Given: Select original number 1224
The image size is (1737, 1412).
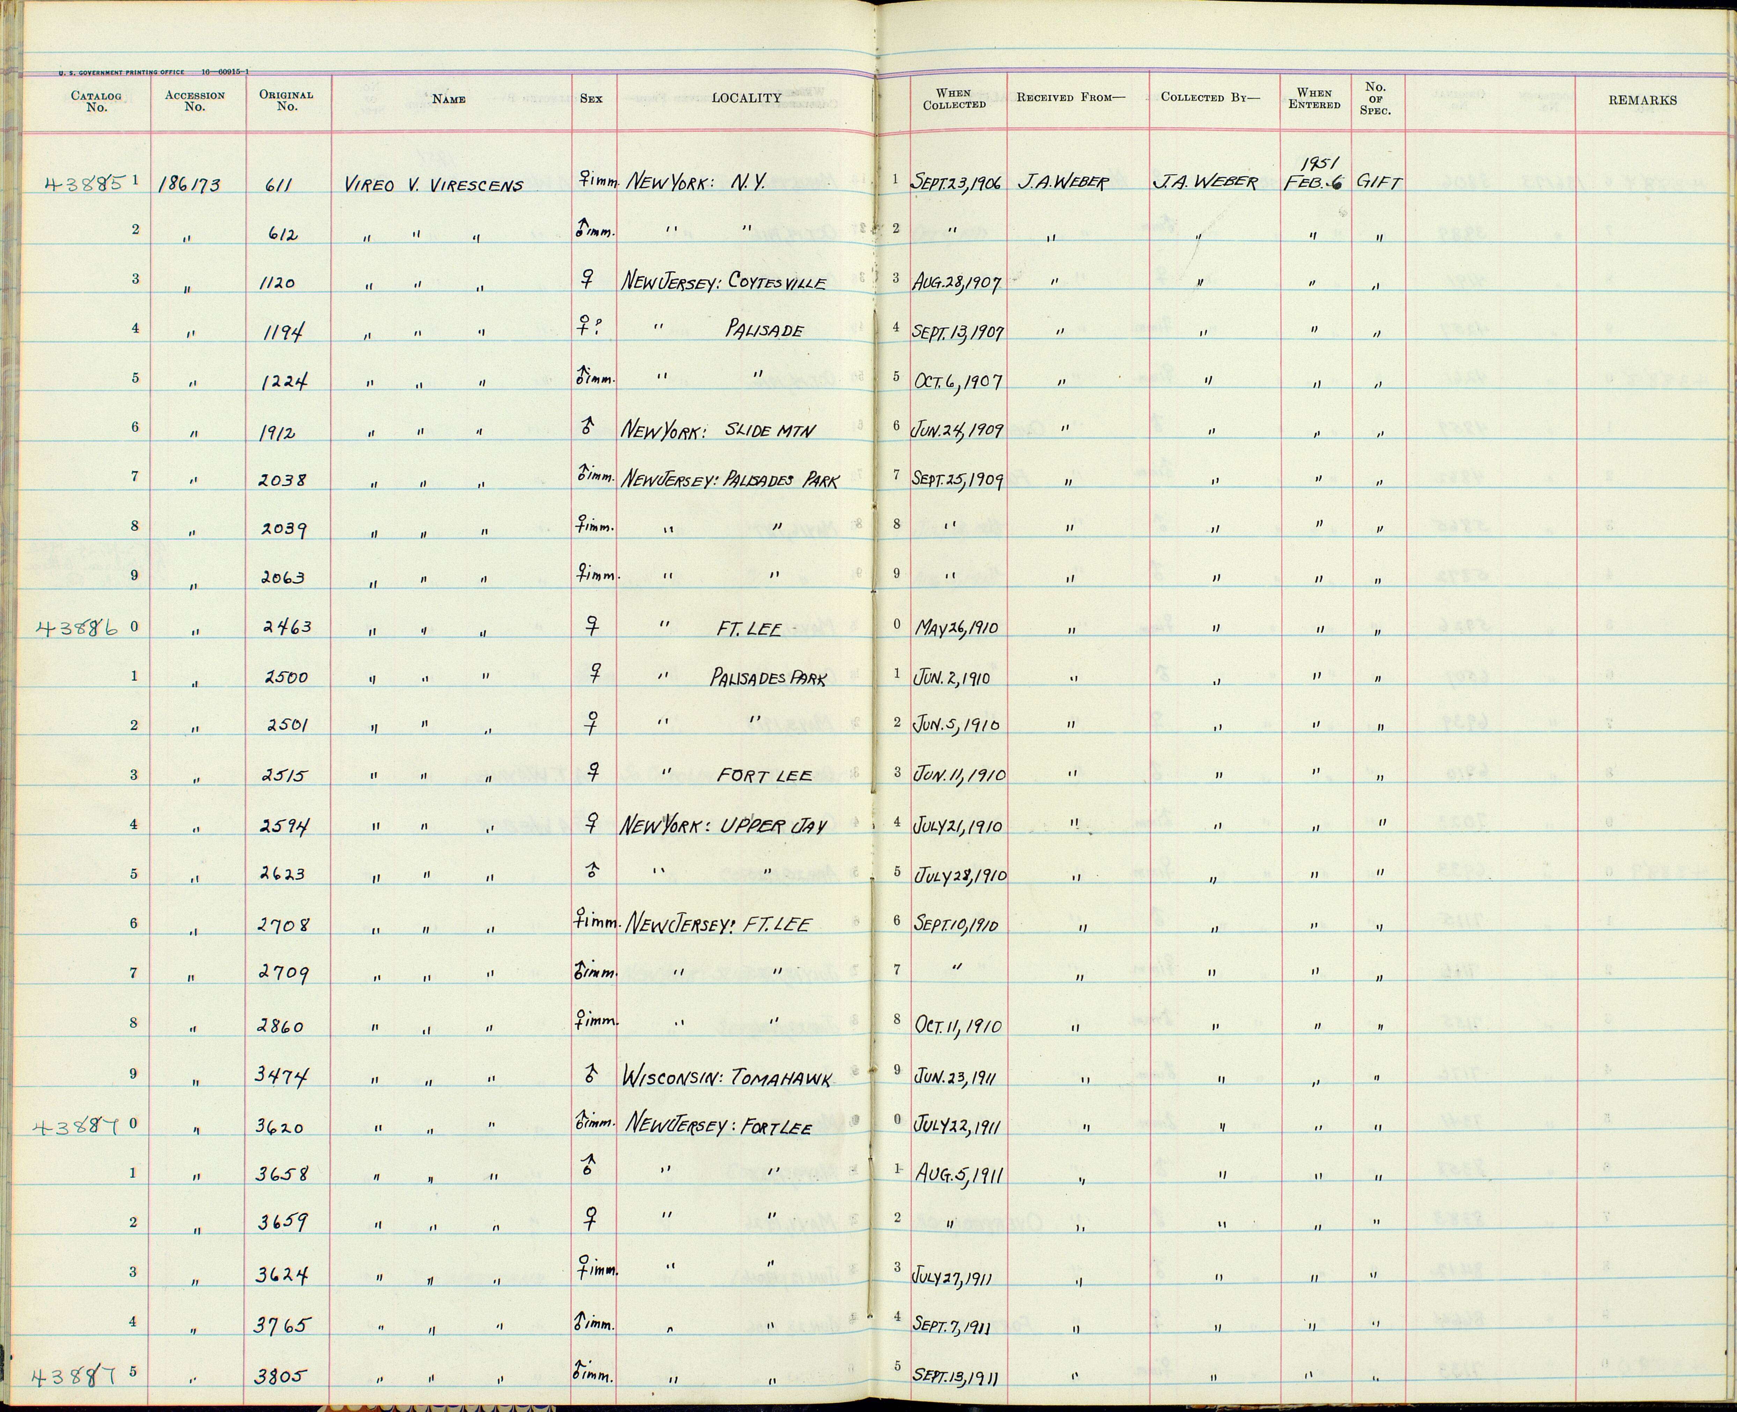Looking at the screenshot, I should tap(284, 382).
